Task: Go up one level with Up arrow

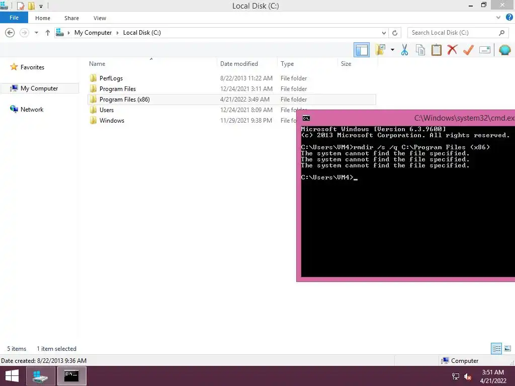Action: [x=48, y=33]
